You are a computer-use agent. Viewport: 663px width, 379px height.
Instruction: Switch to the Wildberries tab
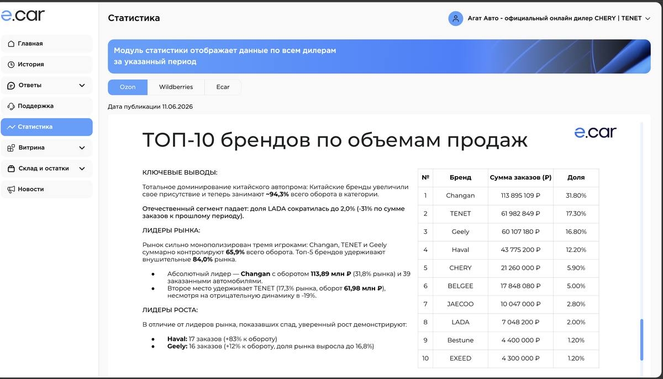point(176,87)
